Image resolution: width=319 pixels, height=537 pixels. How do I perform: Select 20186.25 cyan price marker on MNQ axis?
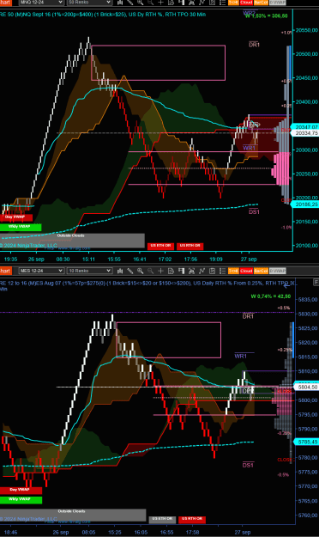coord(304,204)
